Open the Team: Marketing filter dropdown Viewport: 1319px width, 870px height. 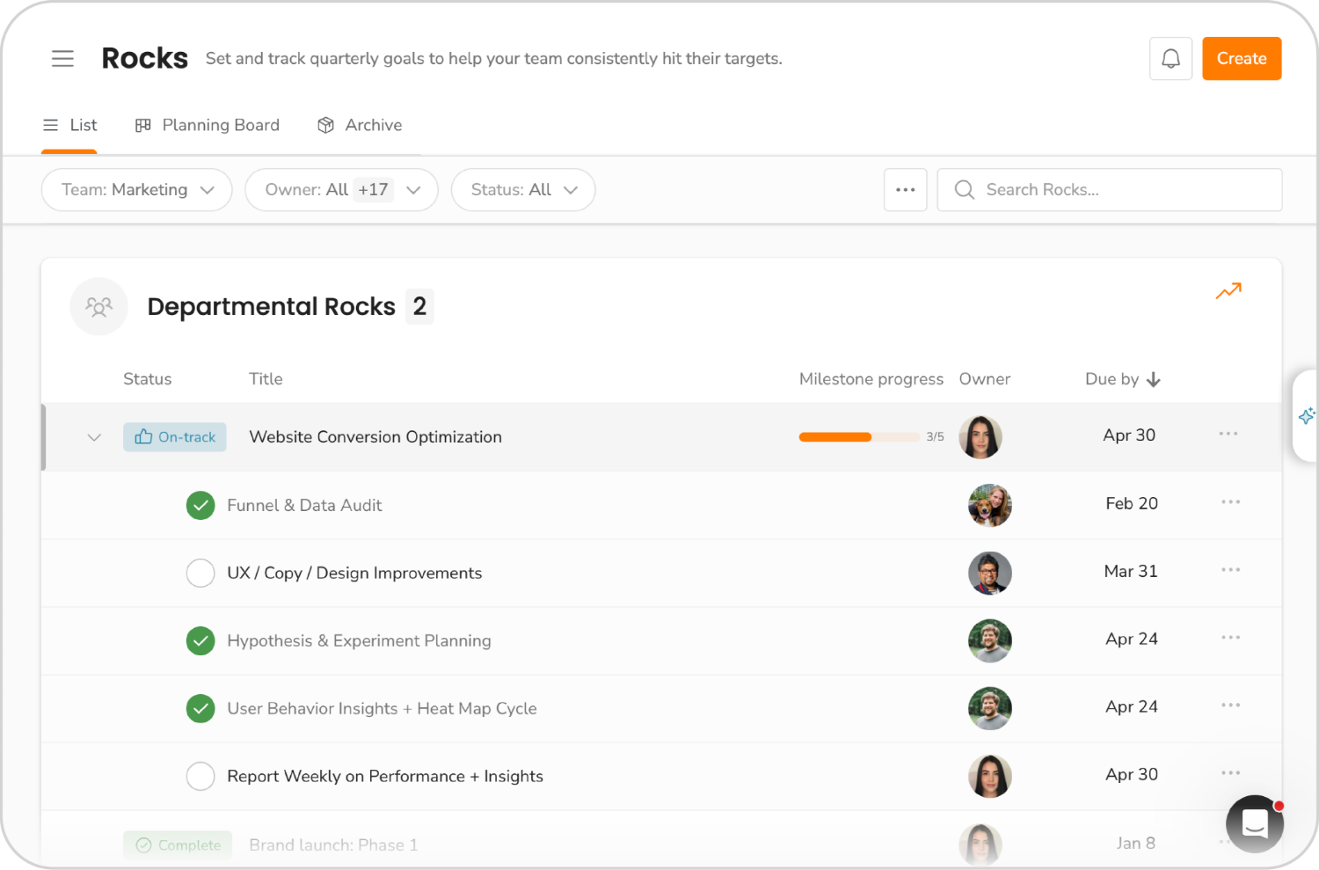(x=136, y=189)
